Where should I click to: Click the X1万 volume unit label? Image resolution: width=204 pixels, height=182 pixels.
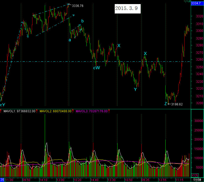[x=194, y=175]
